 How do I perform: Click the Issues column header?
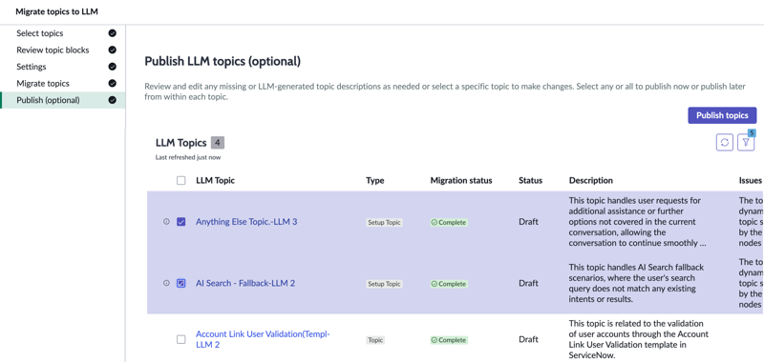[751, 180]
